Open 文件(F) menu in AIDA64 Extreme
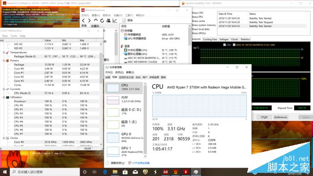This screenshot has width=313, height=176. click(x=85, y=15)
